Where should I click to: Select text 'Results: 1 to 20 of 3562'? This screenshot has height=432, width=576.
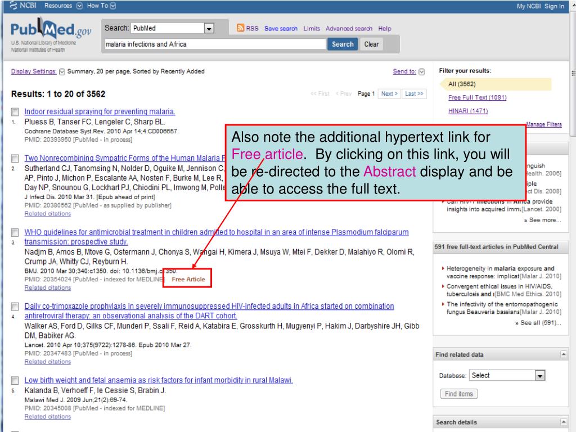(58, 94)
